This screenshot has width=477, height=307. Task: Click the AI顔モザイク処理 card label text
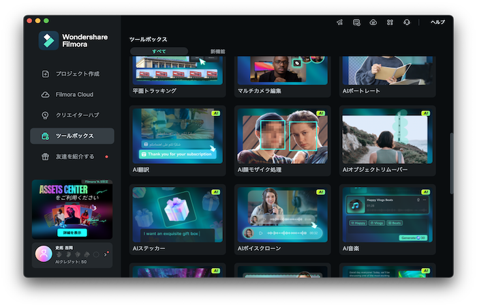pos(260,170)
